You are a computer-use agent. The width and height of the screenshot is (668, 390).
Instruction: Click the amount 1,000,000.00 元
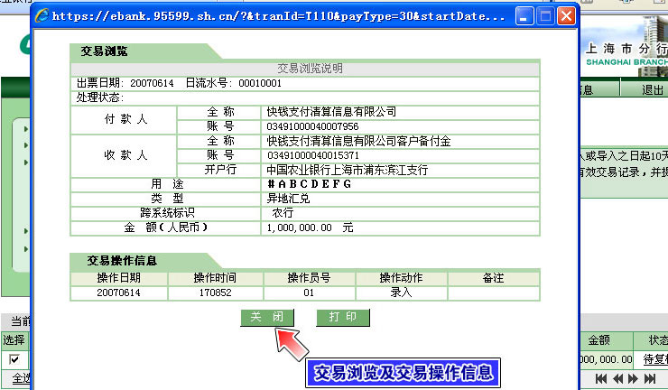[310, 227]
